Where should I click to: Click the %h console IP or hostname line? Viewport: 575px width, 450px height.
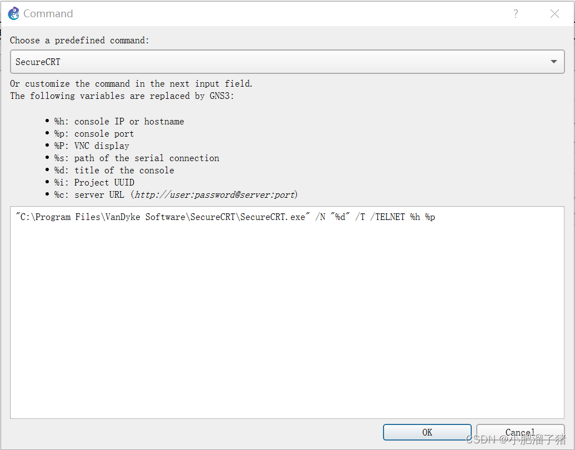119,122
